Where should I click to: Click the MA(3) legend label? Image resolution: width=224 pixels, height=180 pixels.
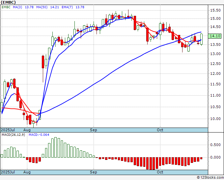pyautogui.click(x=17, y=7)
